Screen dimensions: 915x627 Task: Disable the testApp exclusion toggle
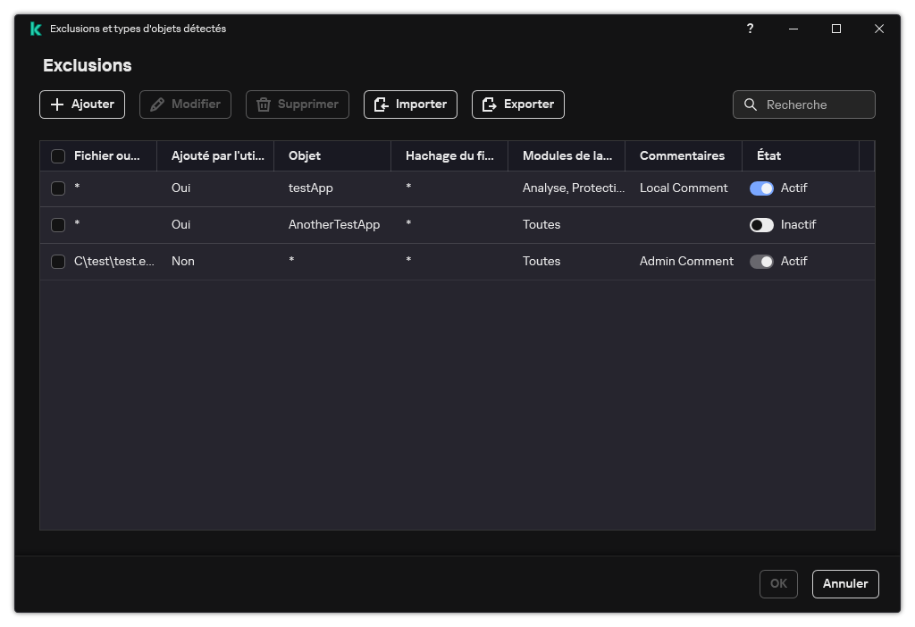[x=761, y=188]
